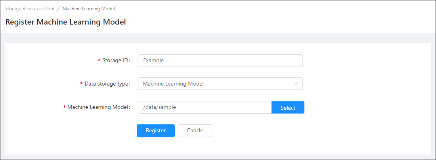
Task: Click the asterisk before Machine Learning Model label
Action: [x=64, y=107]
